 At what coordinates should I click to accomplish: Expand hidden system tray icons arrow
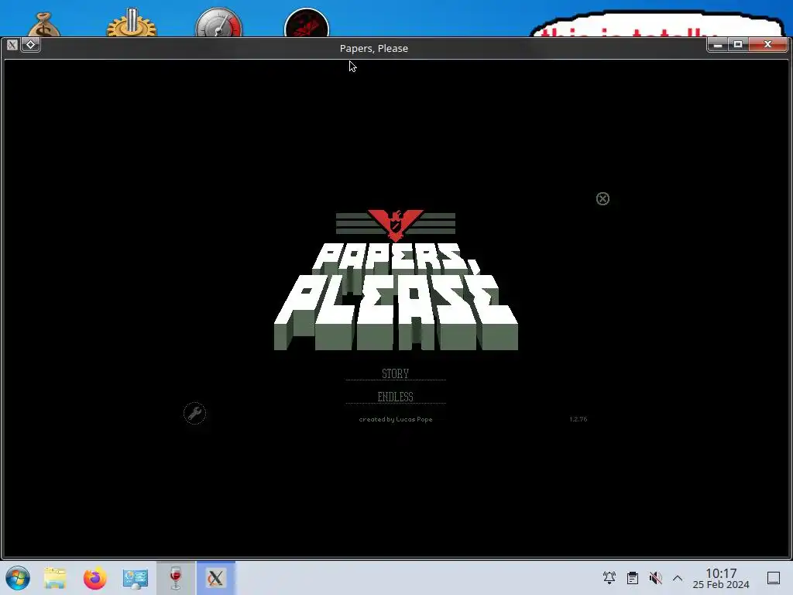(678, 578)
